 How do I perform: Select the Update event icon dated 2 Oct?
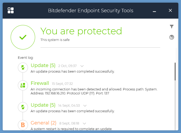23,68
